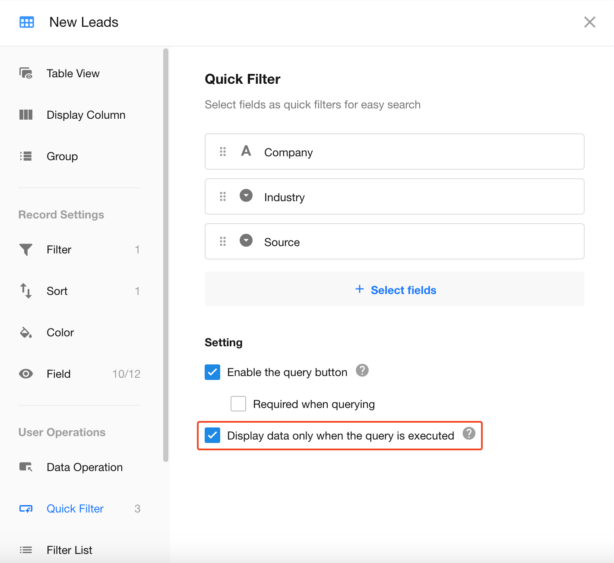The height and width of the screenshot is (563, 614).
Task: Click the Source dropdown field type icon
Action: (x=246, y=240)
